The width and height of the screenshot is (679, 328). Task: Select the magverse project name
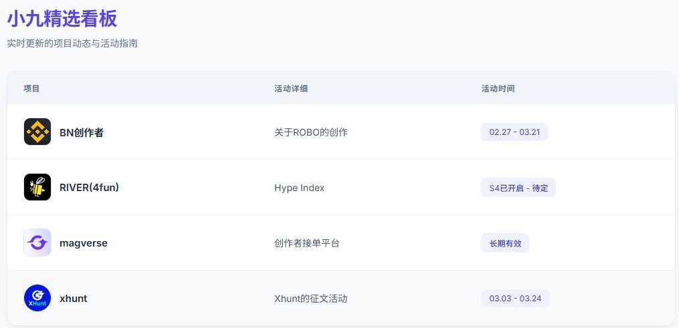(84, 243)
